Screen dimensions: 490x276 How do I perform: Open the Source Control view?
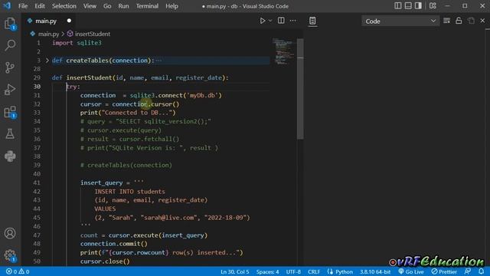pos(10,67)
